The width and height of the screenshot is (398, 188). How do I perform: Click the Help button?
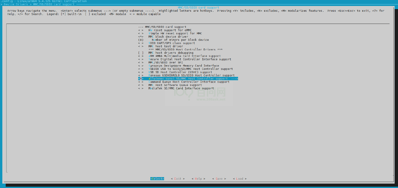pyautogui.click(x=198, y=179)
